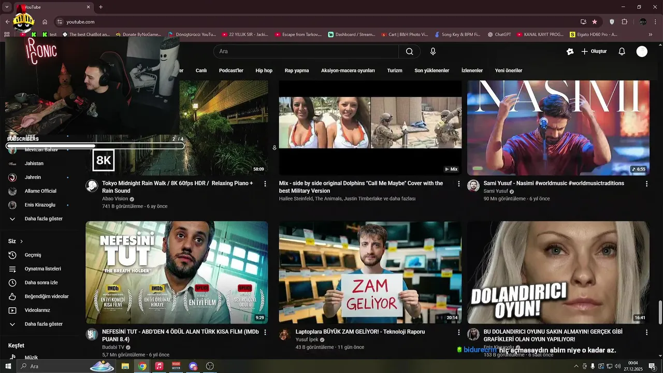The height and width of the screenshot is (373, 663).
Task: Play the NEFESİNİ TUT thumbnail
Action: point(177,272)
